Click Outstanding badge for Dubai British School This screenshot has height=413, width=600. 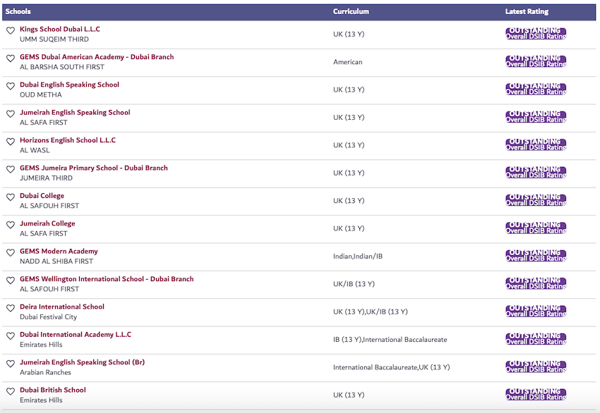536,395
